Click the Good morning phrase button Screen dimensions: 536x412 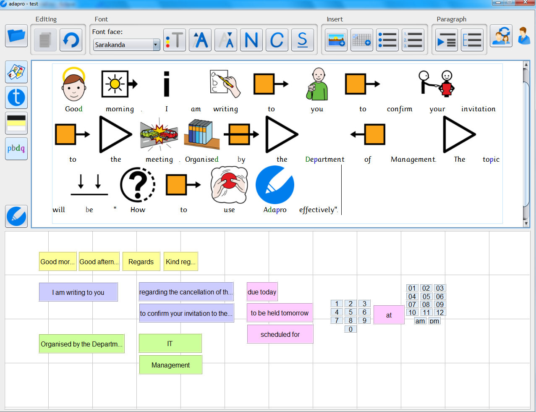tap(58, 262)
